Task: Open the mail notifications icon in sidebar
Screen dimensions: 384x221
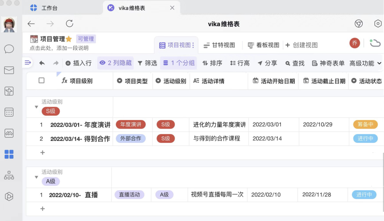Action: click(x=9, y=70)
